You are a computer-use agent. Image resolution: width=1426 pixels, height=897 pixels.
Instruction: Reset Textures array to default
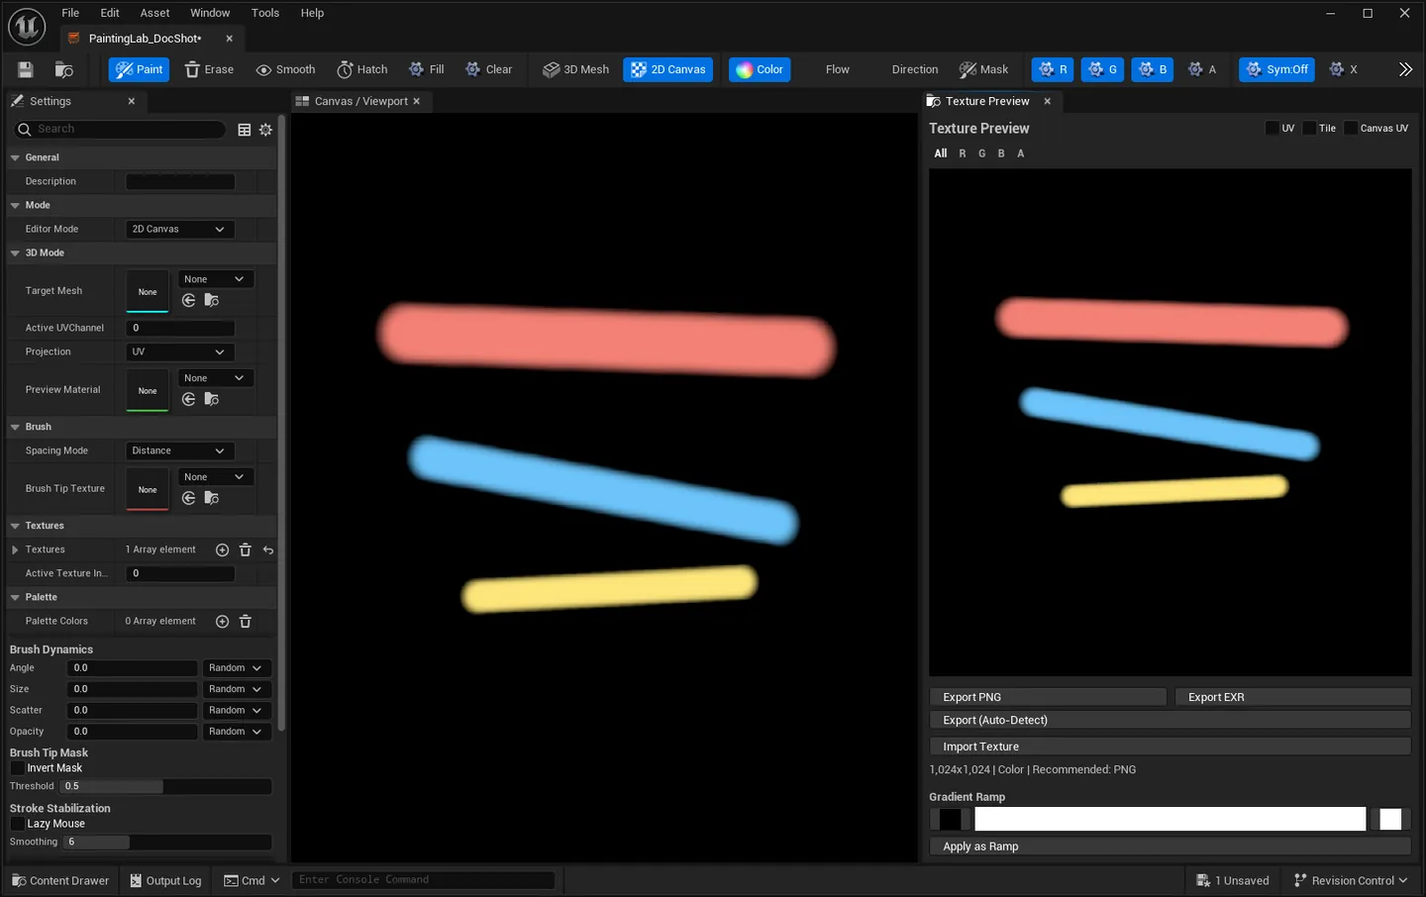pos(268,549)
